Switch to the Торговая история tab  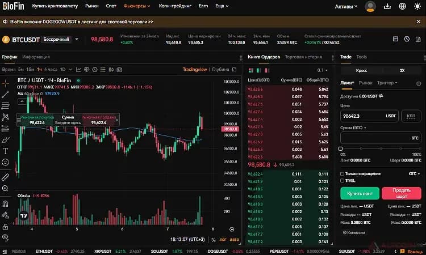click(303, 57)
